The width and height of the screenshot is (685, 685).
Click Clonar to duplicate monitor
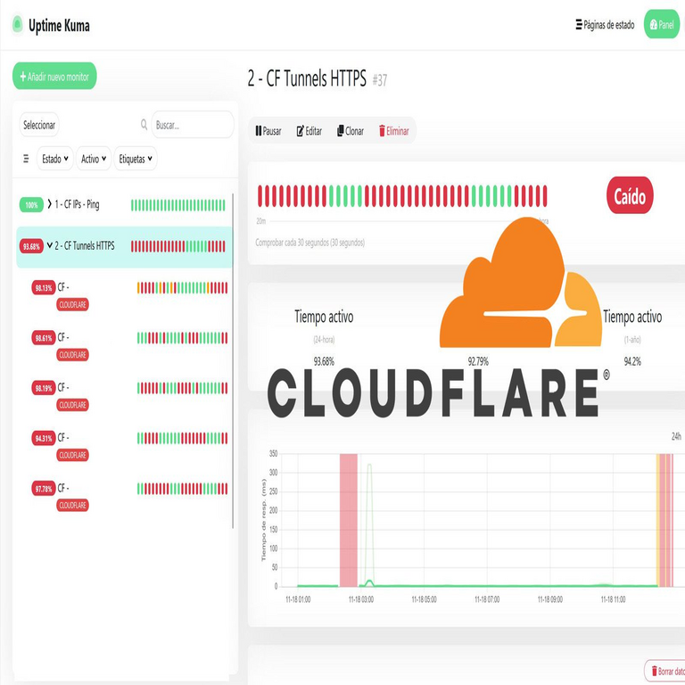pos(351,130)
